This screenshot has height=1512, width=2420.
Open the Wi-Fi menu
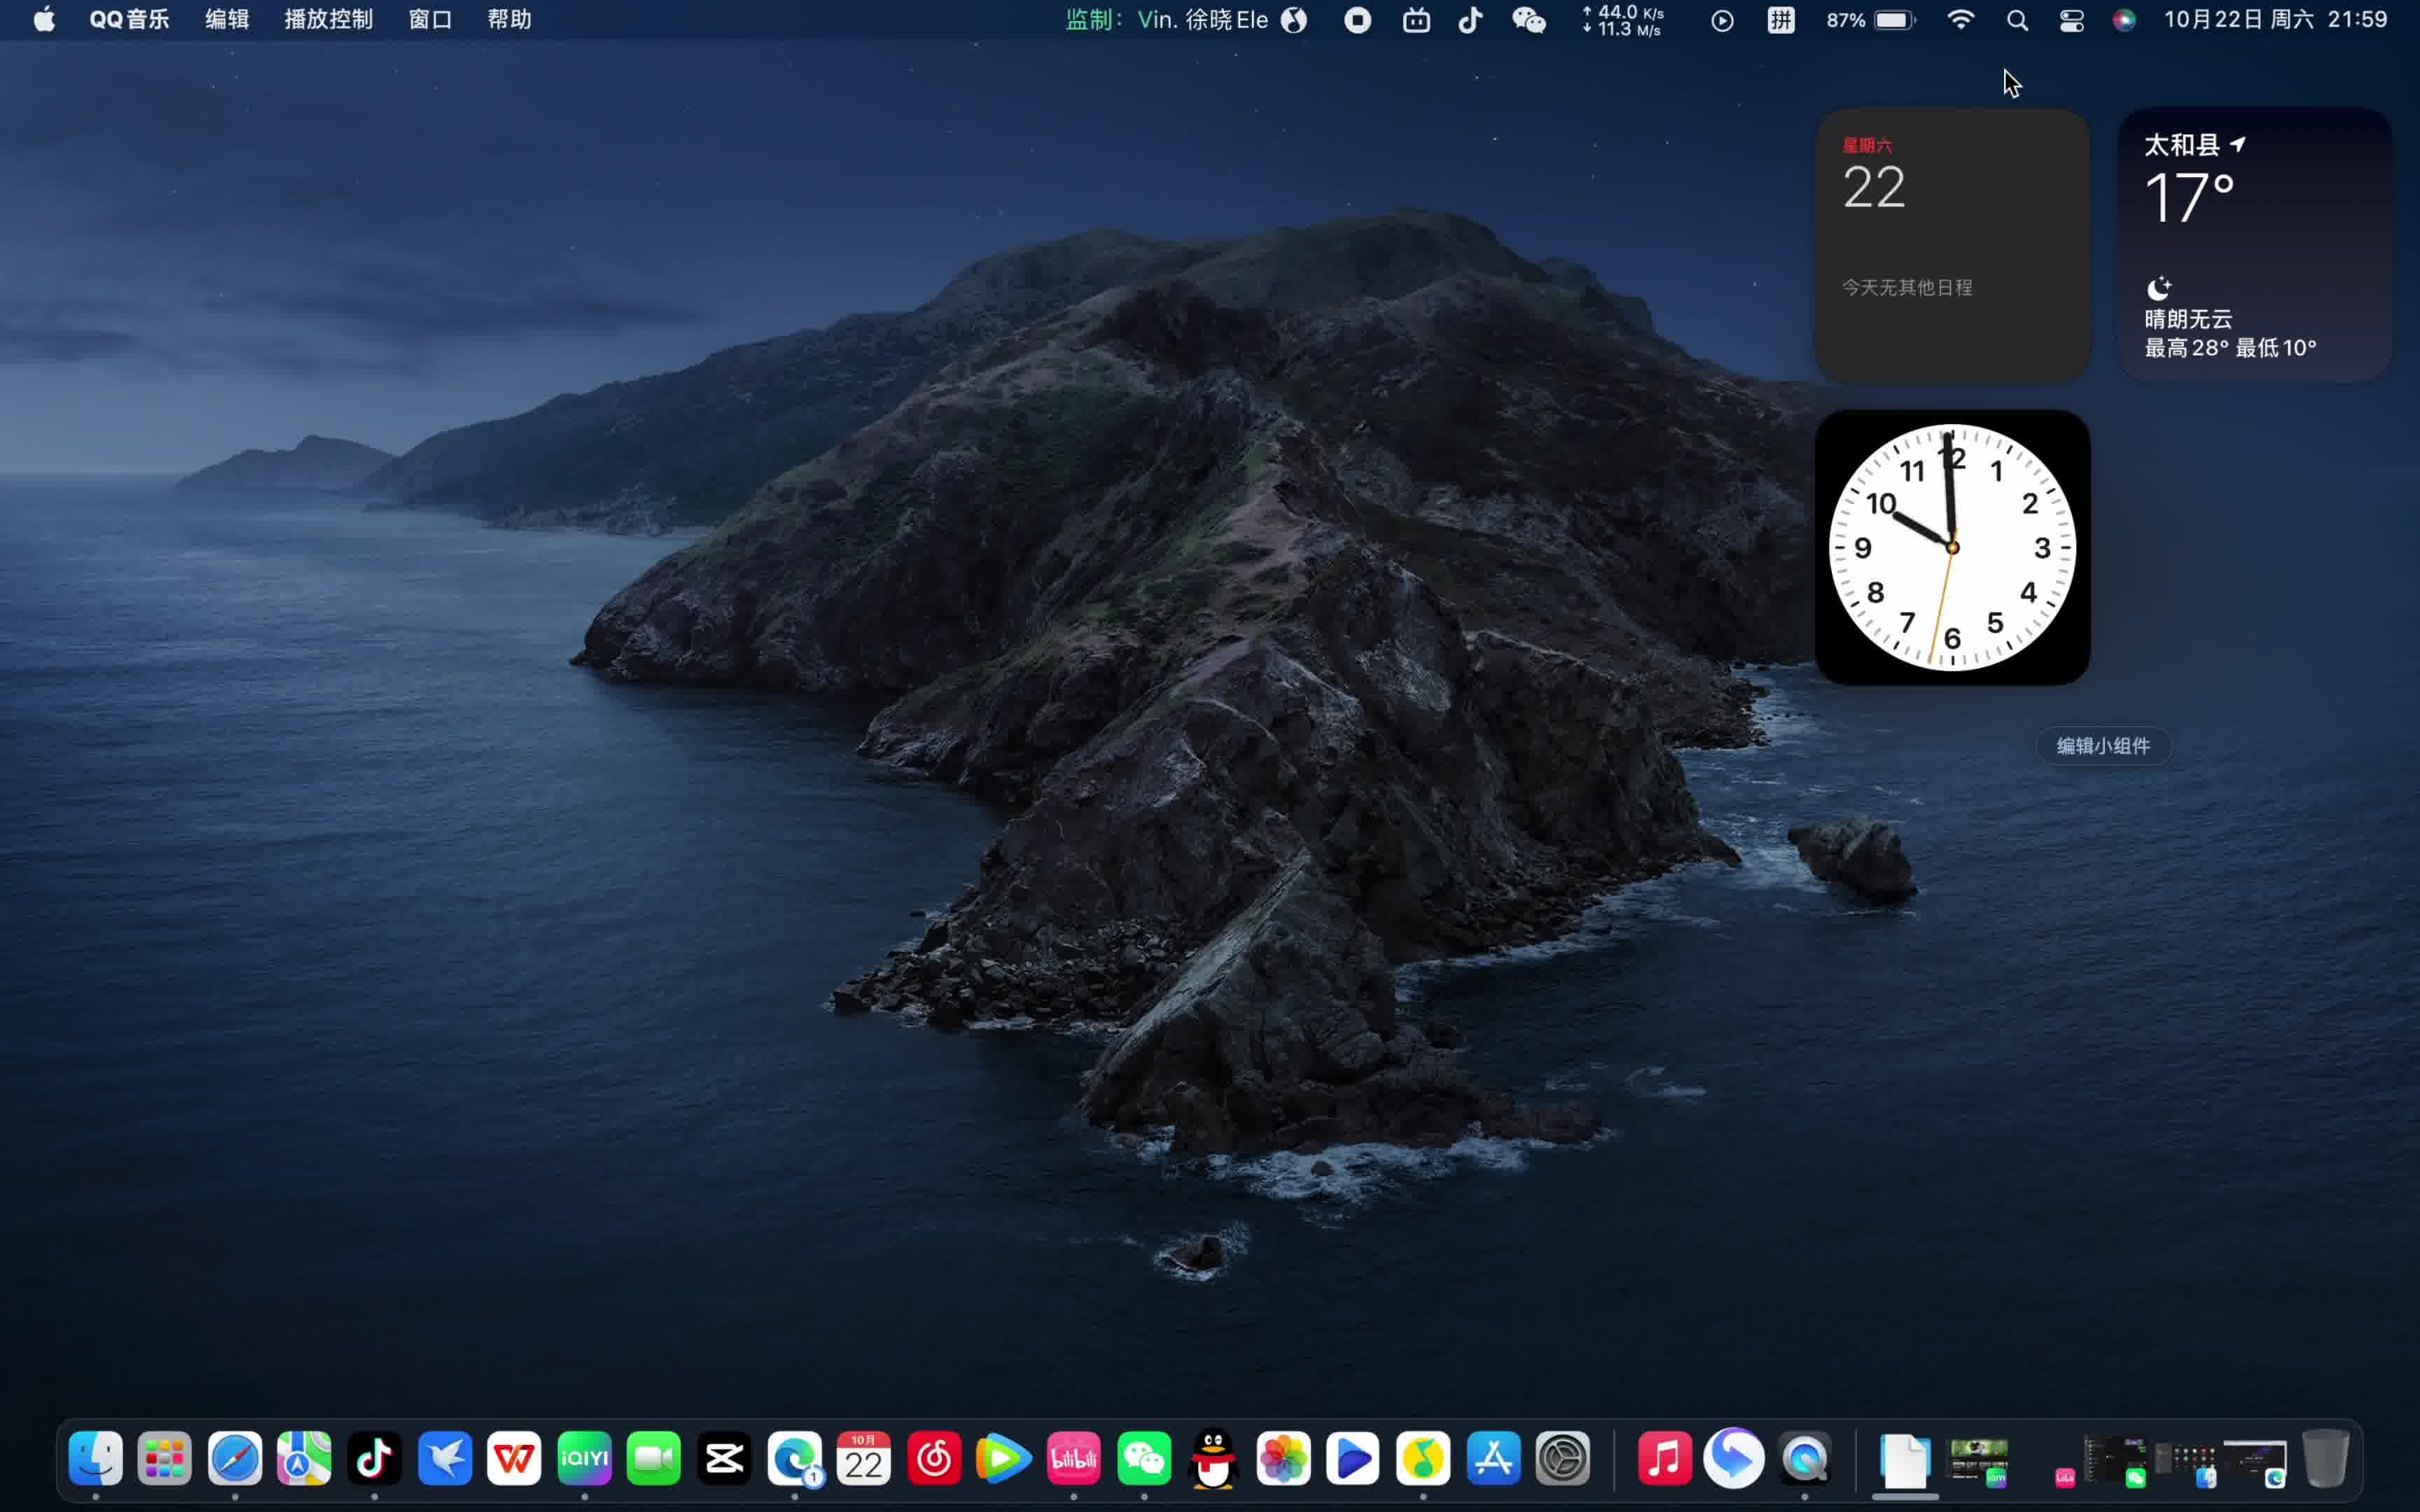(x=1961, y=20)
